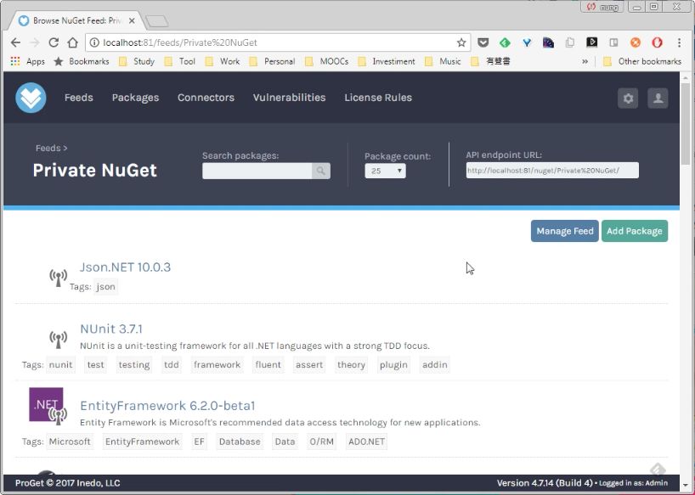Open the Investiment bookmarks folder

click(x=387, y=61)
